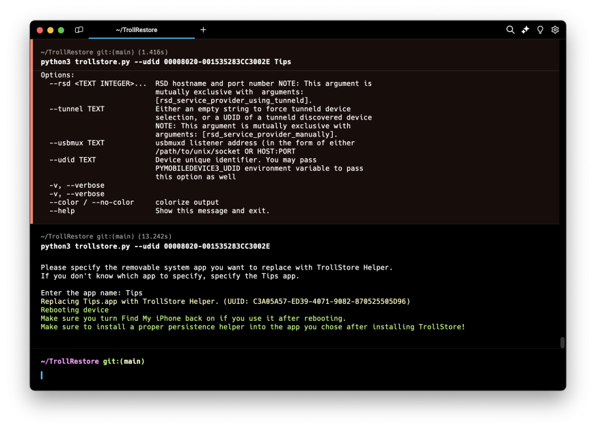Click the vertical scrollbar thumb

coord(563,342)
